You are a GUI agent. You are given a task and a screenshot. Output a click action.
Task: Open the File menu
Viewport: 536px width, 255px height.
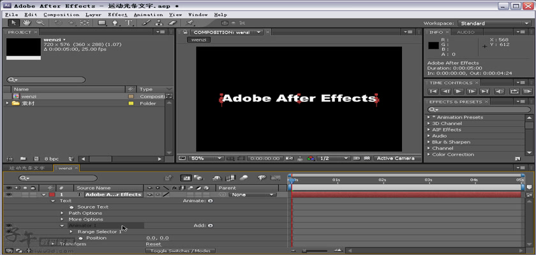[11, 15]
